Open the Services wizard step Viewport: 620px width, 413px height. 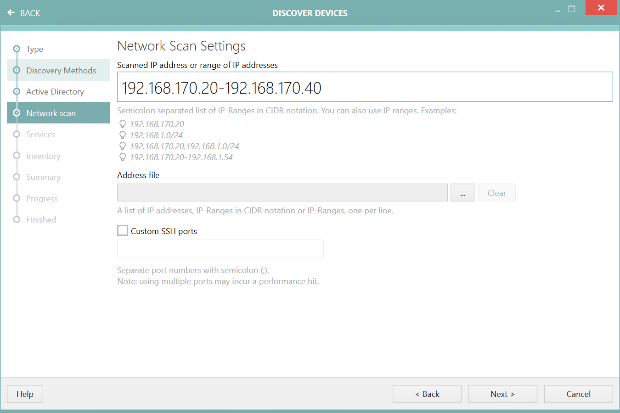click(40, 134)
